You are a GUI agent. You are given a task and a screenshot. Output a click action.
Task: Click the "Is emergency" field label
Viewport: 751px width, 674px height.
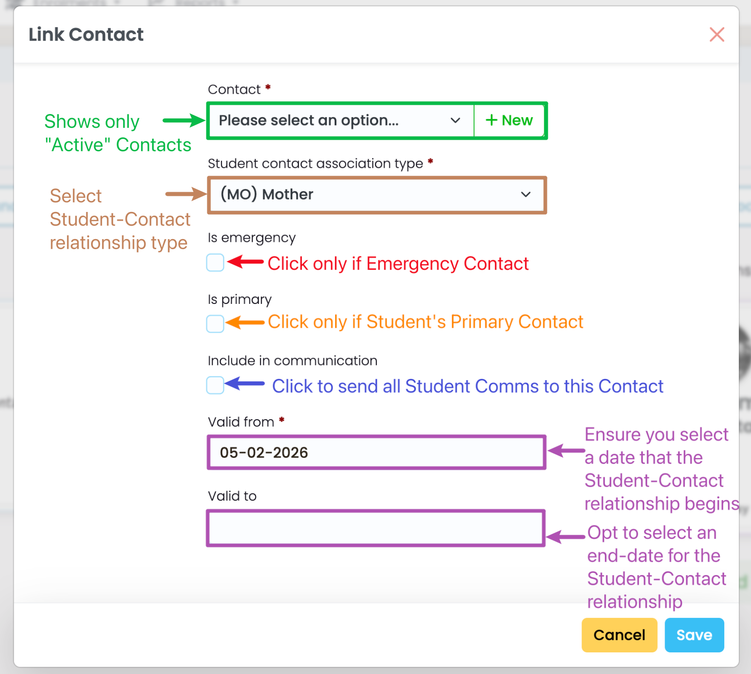tap(251, 238)
